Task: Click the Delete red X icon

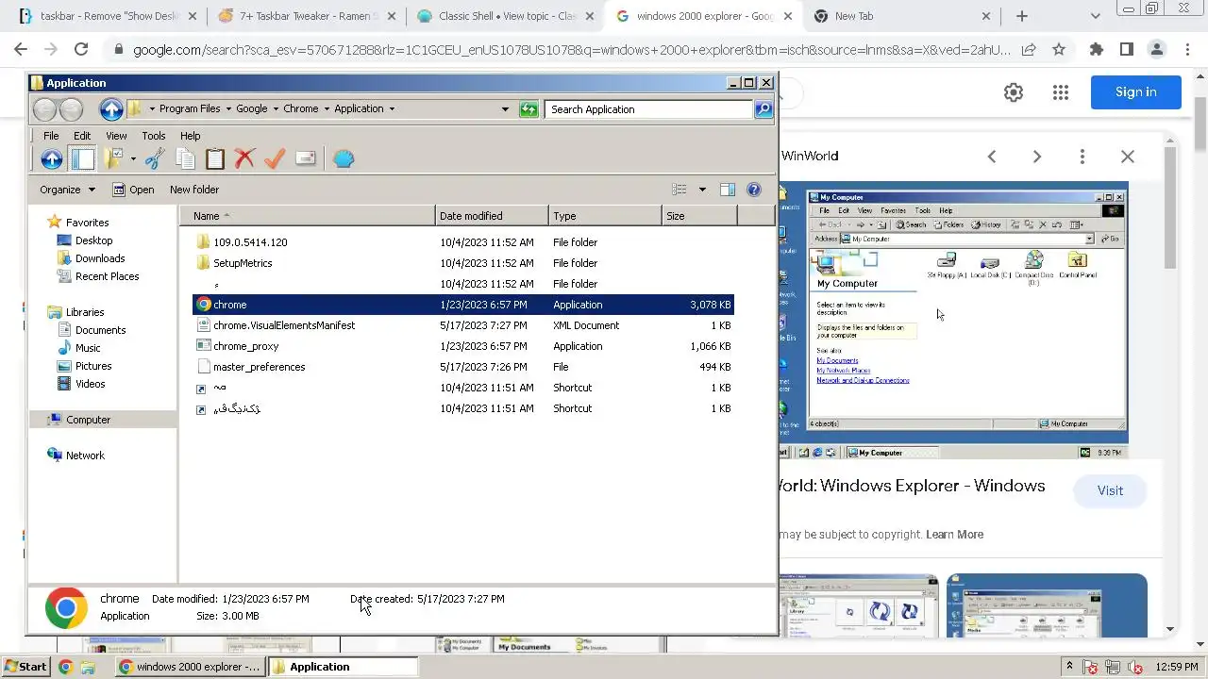Action: (244, 159)
